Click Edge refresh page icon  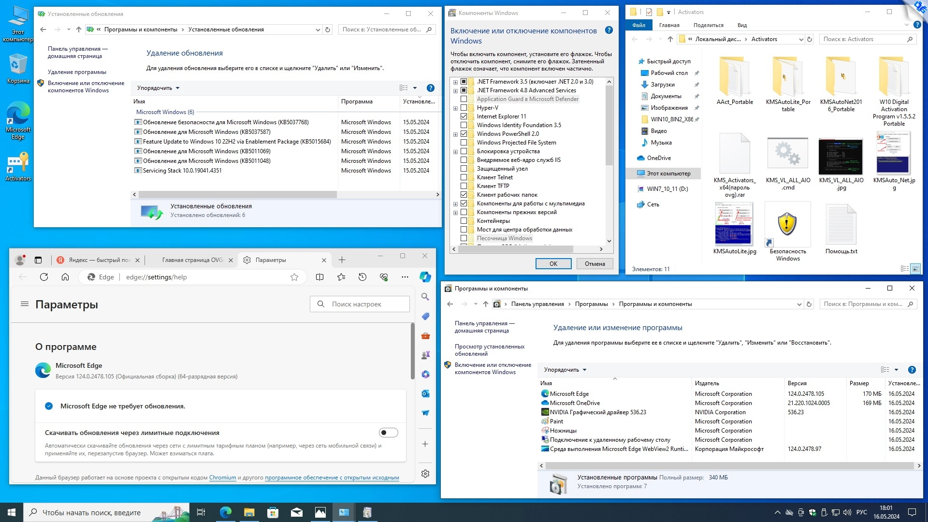(x=44, y=277)
